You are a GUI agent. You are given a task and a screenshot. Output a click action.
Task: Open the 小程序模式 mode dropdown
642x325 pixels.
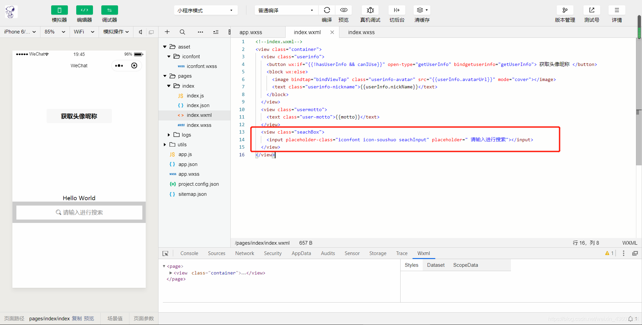point(206,10)
